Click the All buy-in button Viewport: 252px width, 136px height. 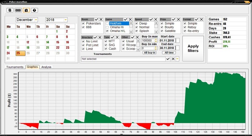150,52
